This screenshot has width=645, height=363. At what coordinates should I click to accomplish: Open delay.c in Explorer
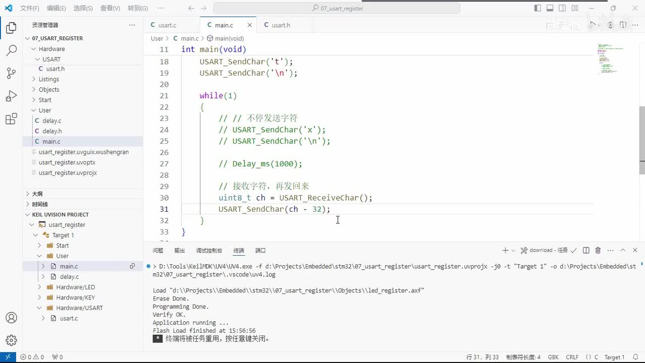pyautogui.click(x=83, y=121)
